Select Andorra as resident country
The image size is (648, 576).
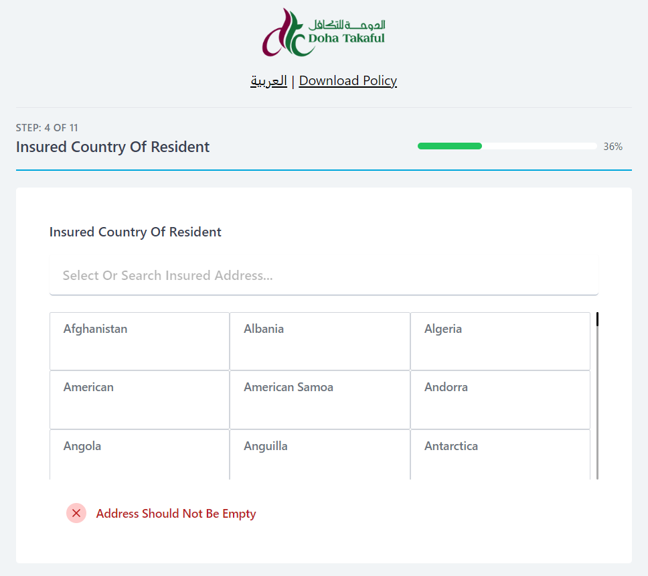tap(500, 400)
